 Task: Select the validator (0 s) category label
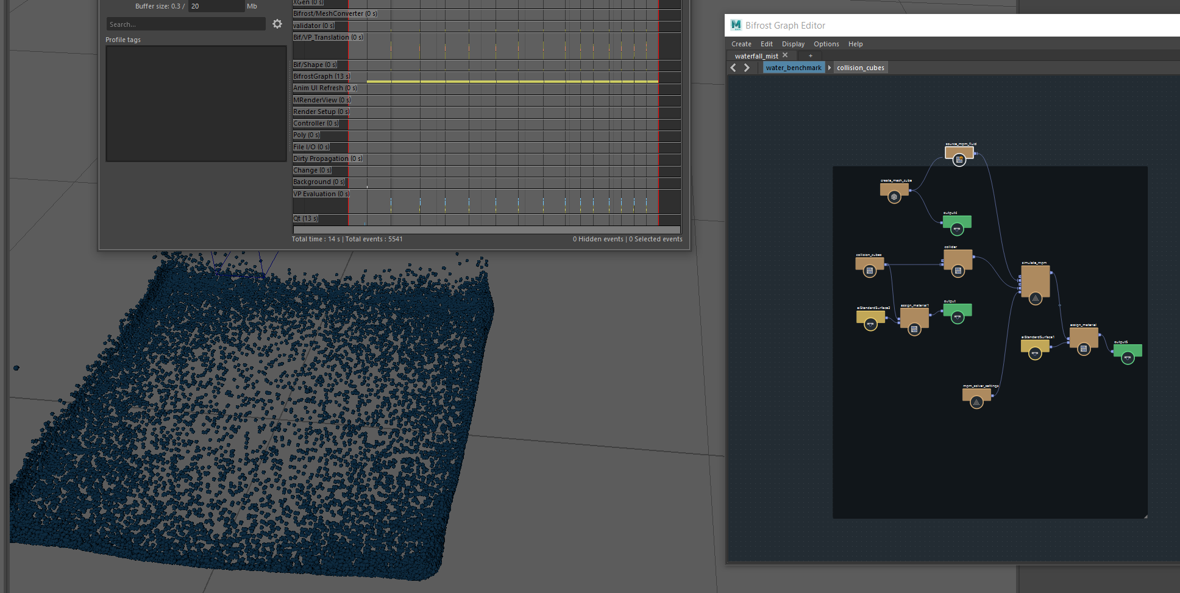313,26
